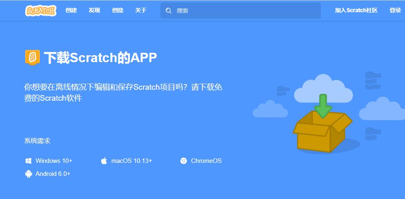Click the orange open box illustration
405x199 pixels.
(323, 132)
